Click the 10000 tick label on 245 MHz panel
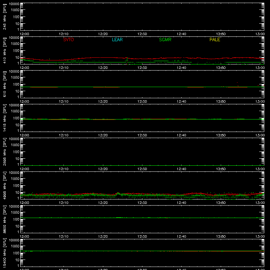The image size is (270, 270). (x=14, y=4)
